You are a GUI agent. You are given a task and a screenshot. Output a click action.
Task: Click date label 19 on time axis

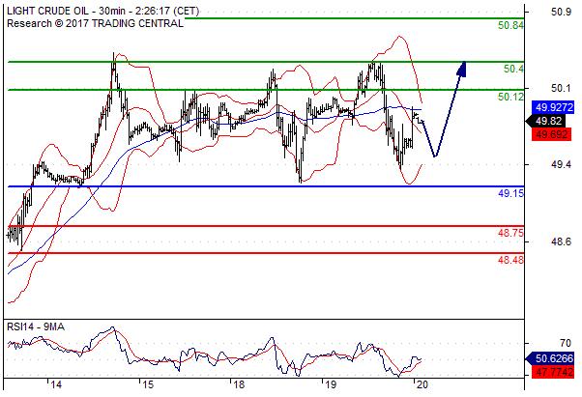point(331,384)
